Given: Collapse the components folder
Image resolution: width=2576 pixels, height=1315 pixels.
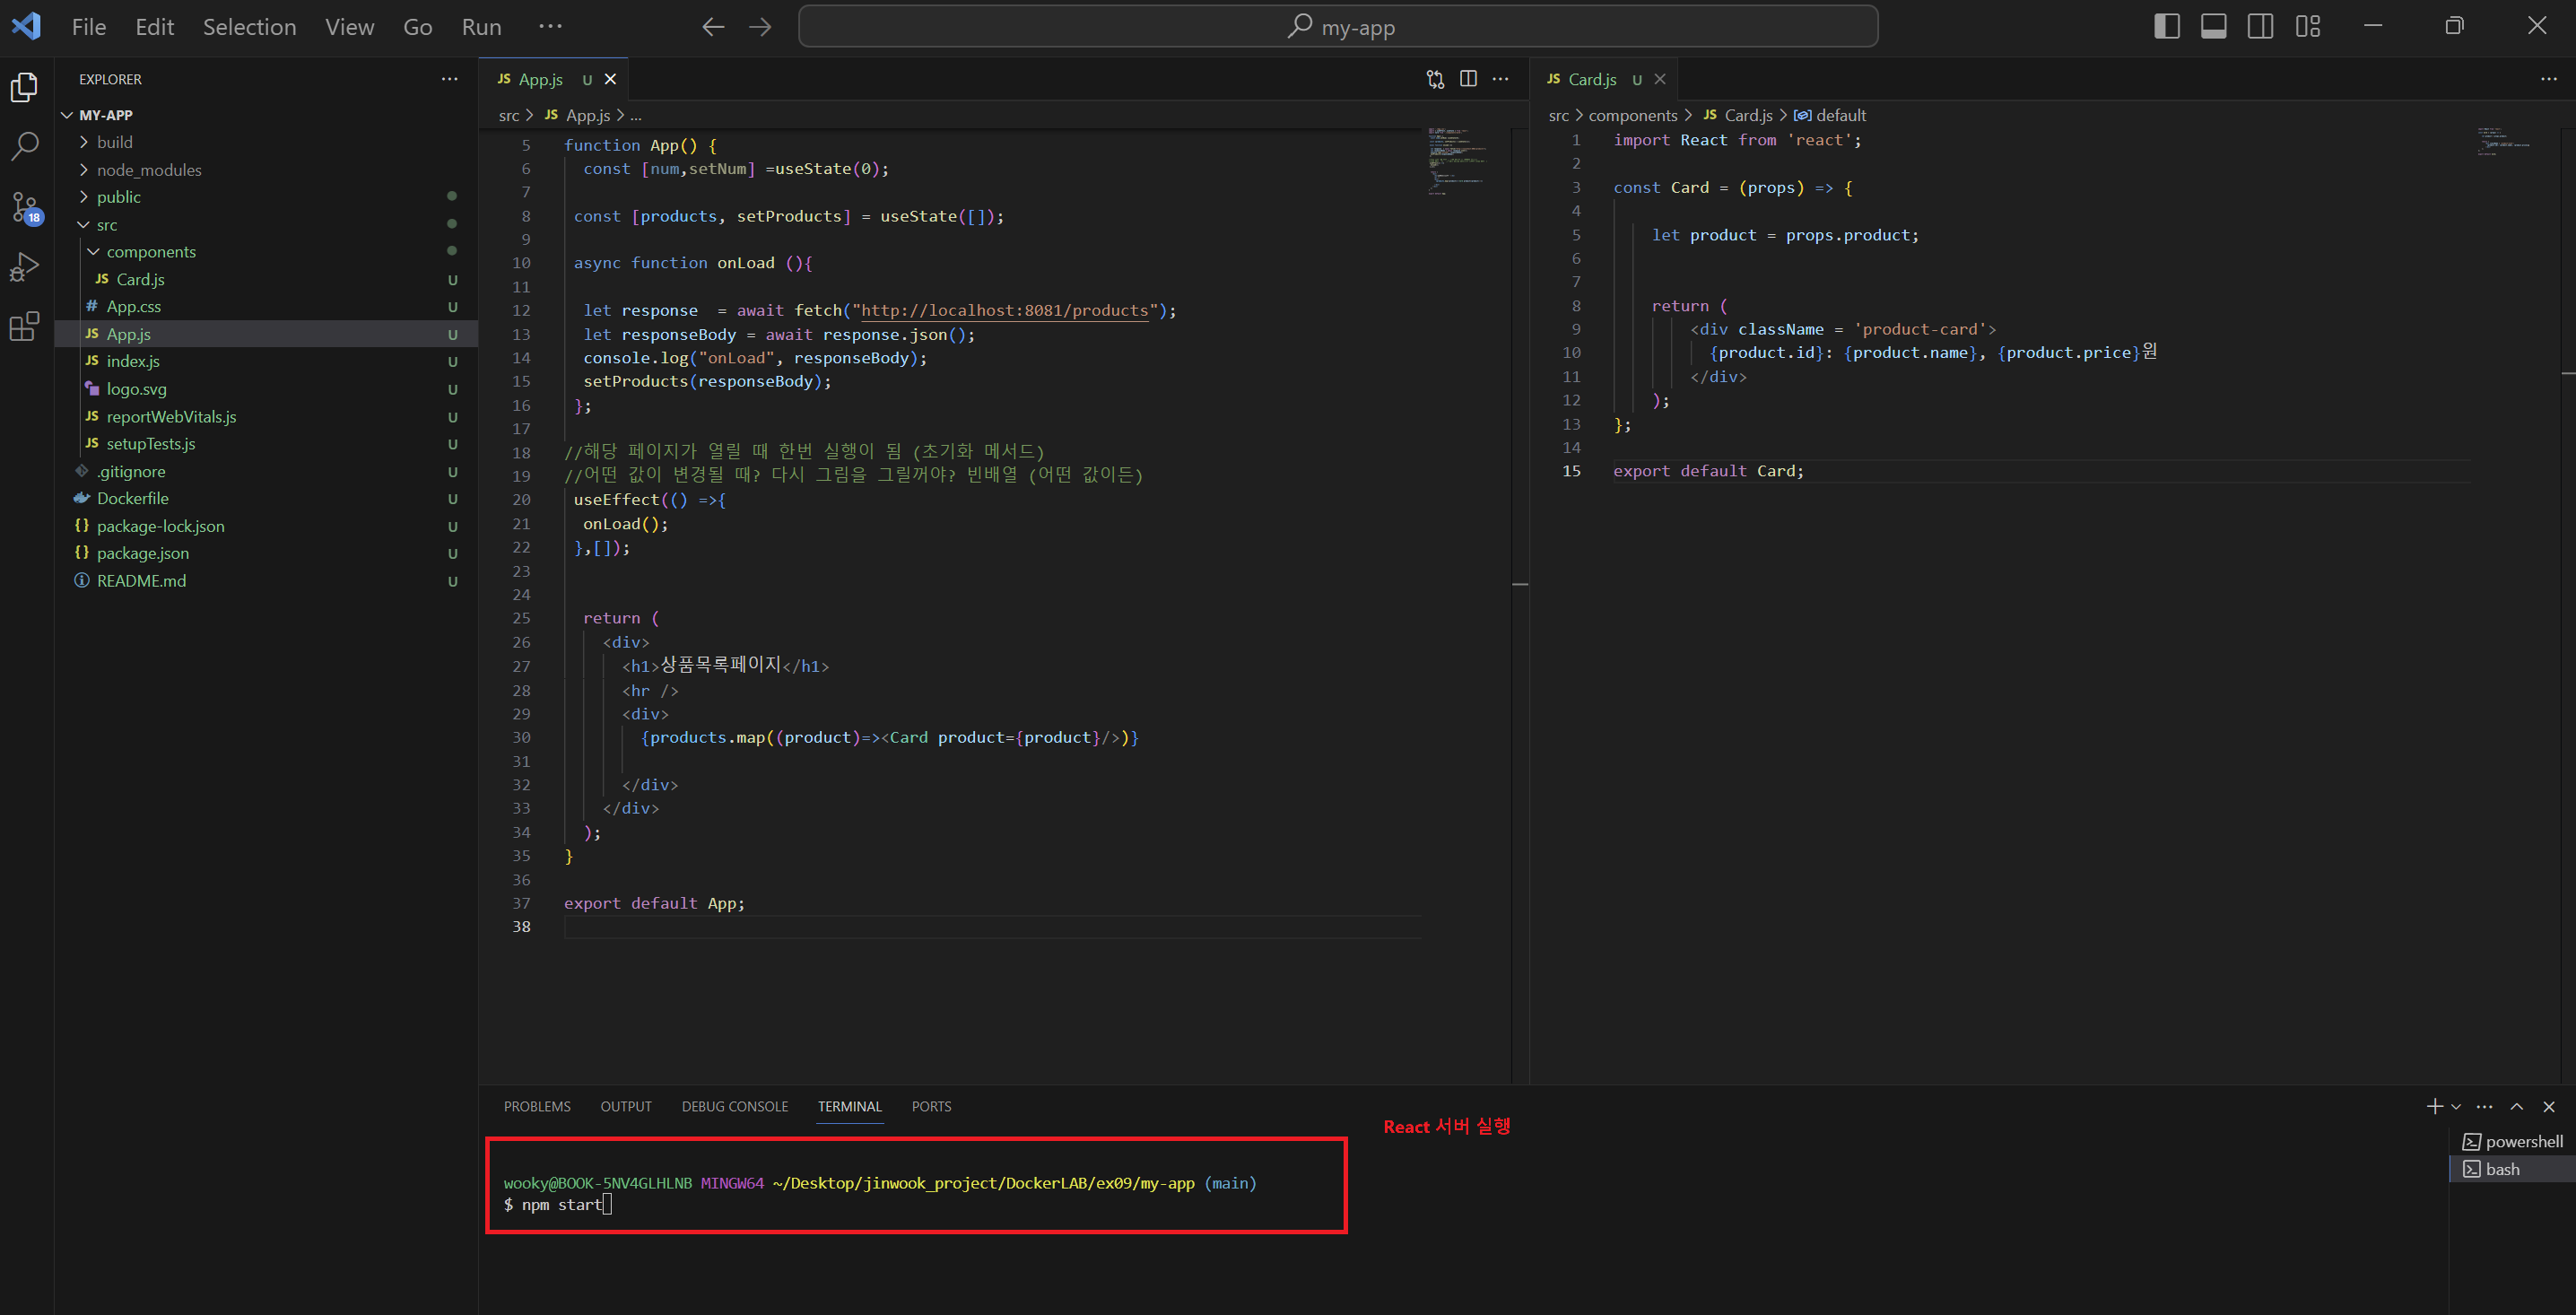Looking at the screenshot, I should (x=150, y=252).
